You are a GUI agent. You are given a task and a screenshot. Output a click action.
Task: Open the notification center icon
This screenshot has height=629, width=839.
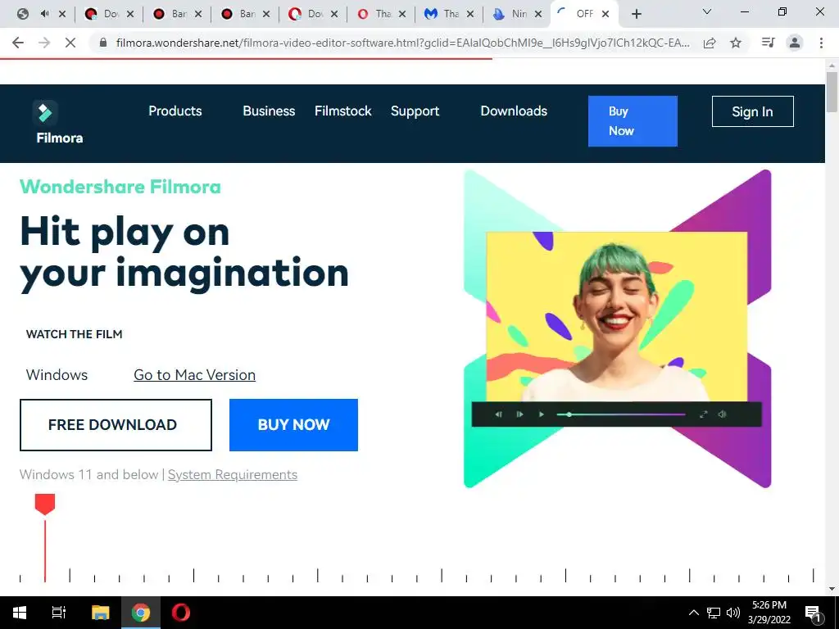click(814, 613)
